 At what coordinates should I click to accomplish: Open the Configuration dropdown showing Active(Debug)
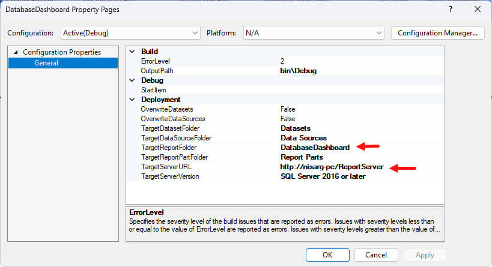pyautogui.click(x=130, y=33)
